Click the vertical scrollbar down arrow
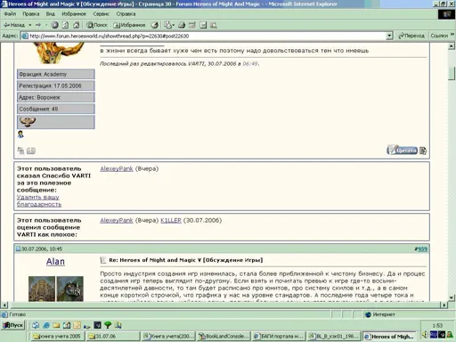 (452, 297)
